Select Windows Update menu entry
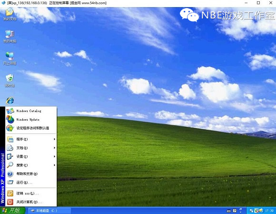Image resolution: width=276 pixels, height=214 pixels. (31, 120)
